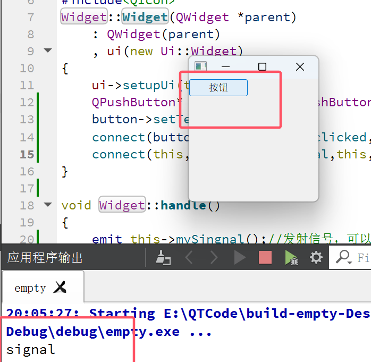This screenshot has width=371, height=362.
Task: Click the handle function name on line 18
Action: (183, 205)
